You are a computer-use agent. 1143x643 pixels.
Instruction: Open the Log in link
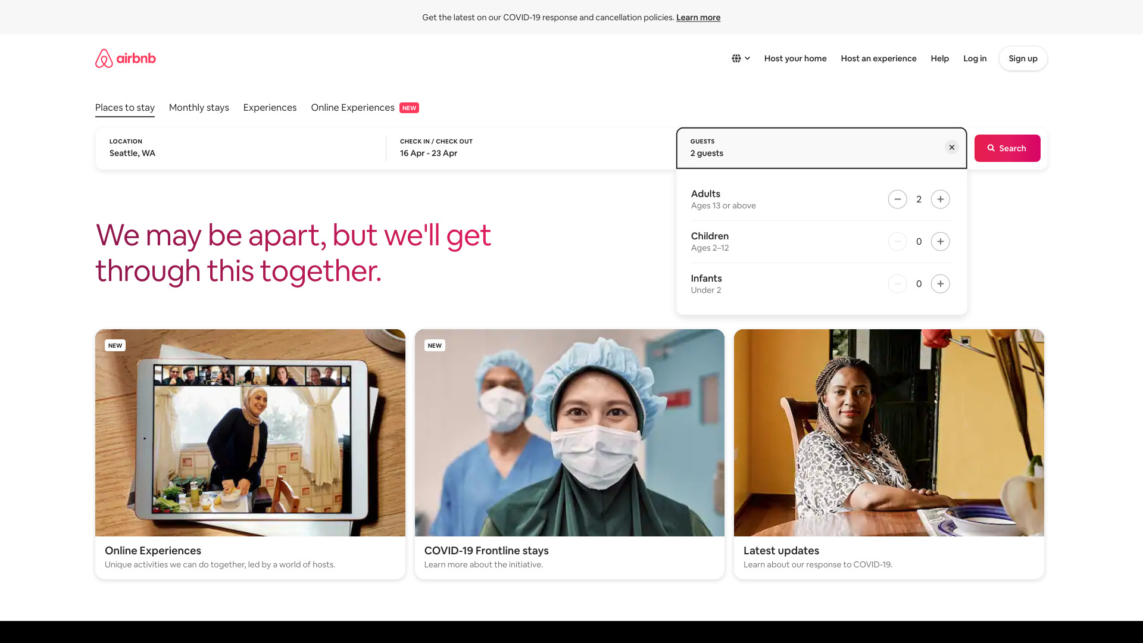975,58
